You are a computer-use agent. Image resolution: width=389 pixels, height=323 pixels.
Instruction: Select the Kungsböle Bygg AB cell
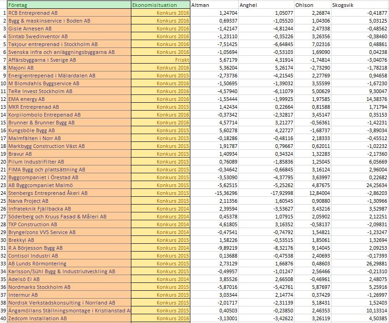69,130
